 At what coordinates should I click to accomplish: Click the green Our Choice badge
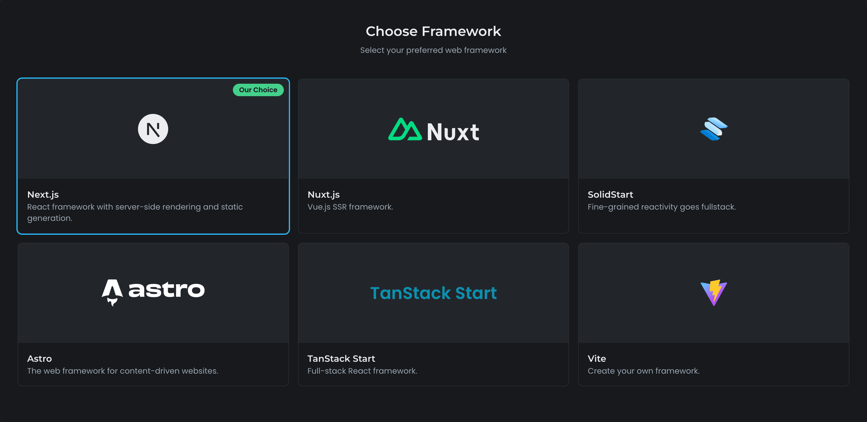(x=258, y=90)
